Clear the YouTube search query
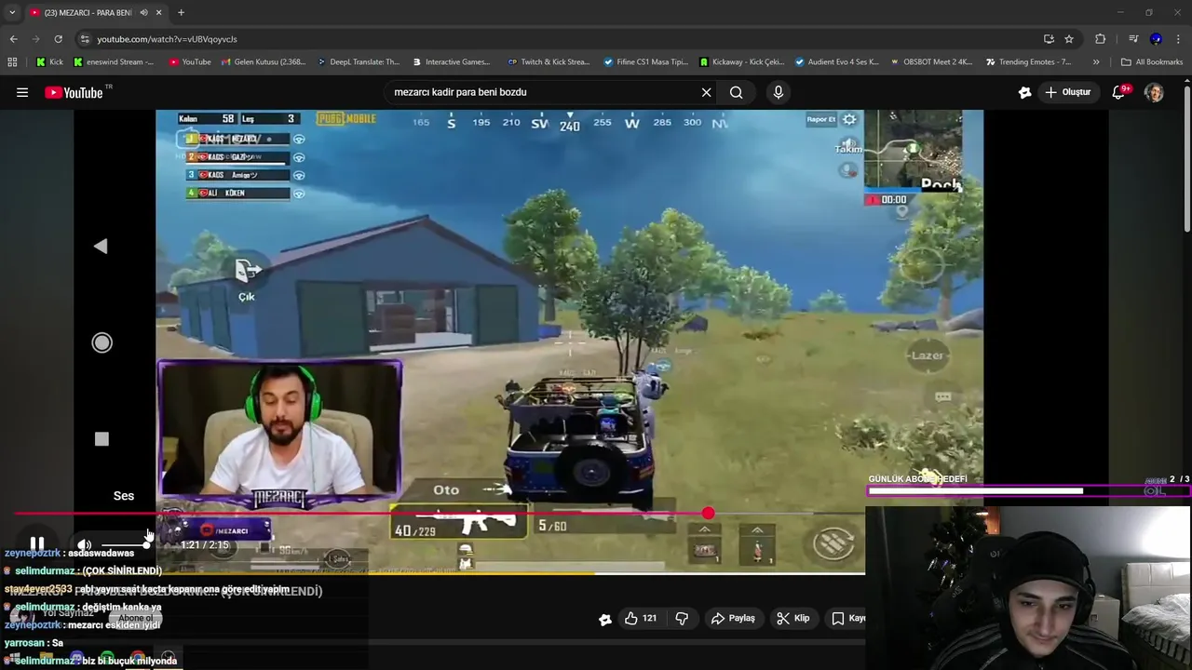The width and height of the screenshot is (1192, 670). [706, 92]
